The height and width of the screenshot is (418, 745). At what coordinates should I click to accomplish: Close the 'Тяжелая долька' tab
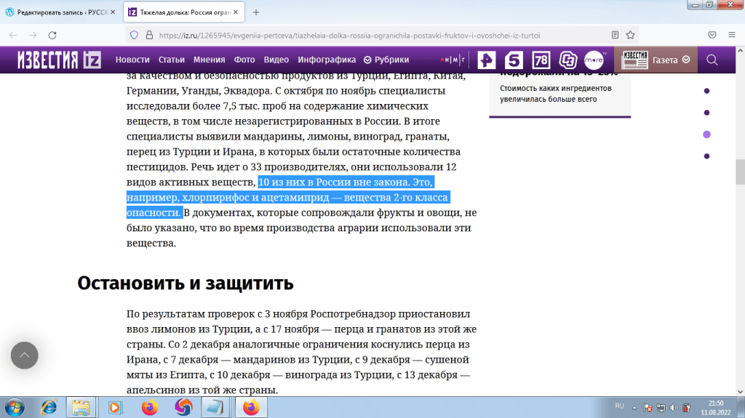click(x=235, y=12)
